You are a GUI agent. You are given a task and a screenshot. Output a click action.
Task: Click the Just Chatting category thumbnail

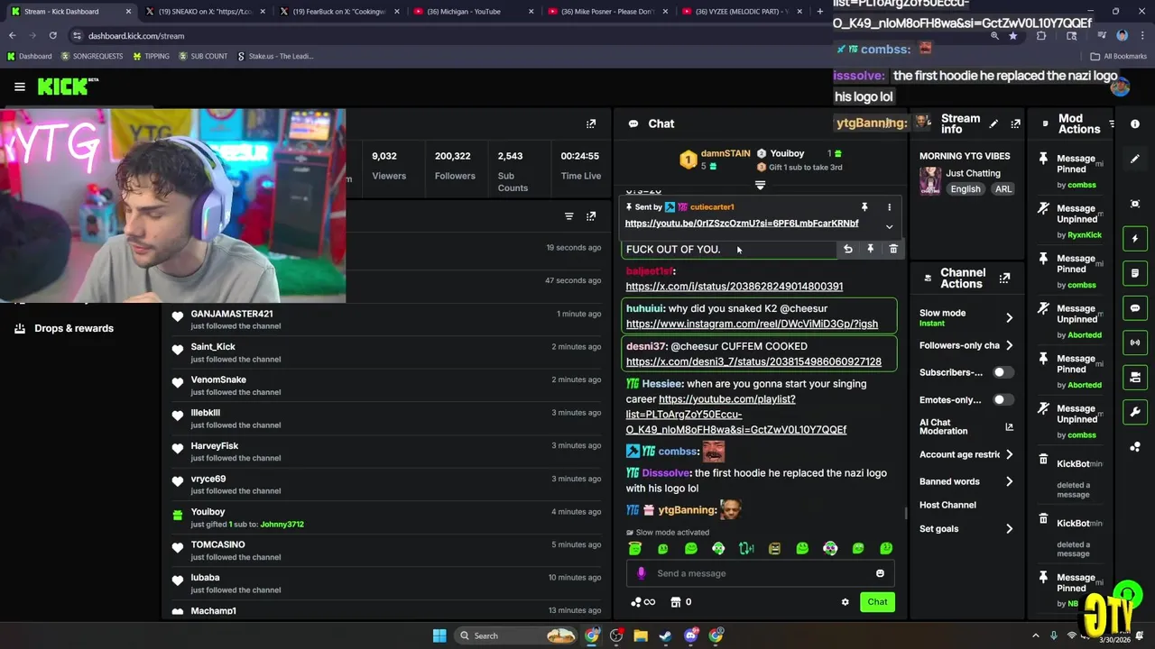(x=930, y=181)
